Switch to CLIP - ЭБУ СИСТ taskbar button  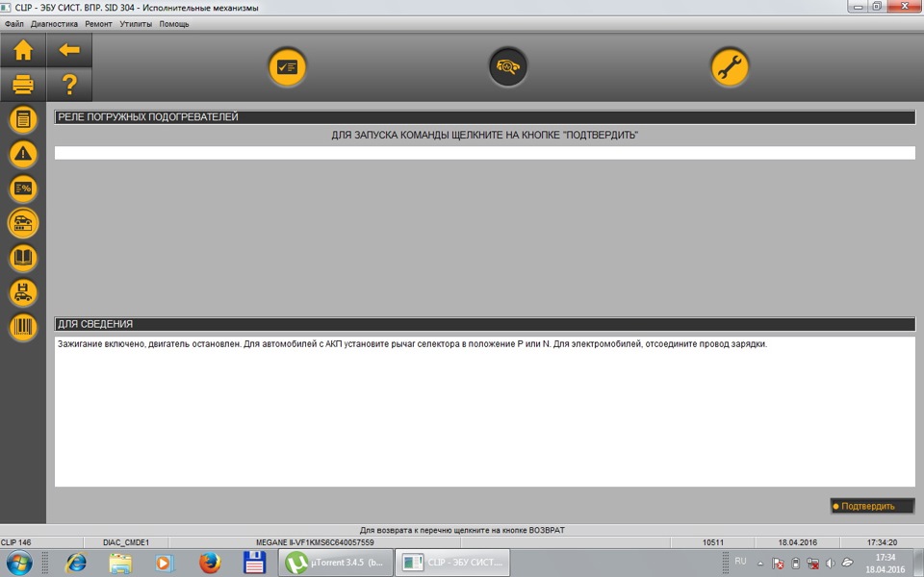coord(452,563)
